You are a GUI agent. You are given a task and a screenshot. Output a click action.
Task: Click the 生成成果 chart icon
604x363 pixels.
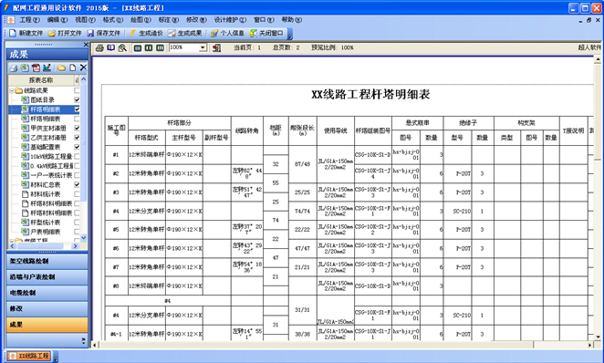[x=172, y=33]
